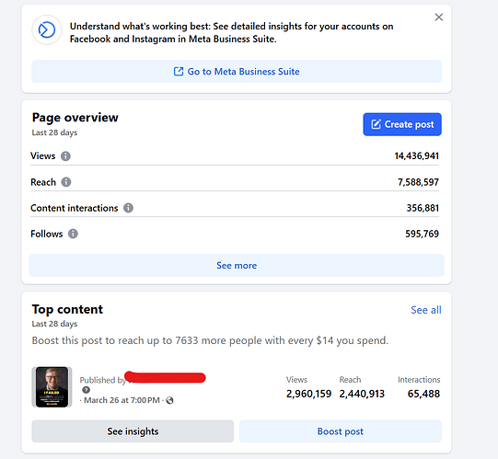Click the Follows info icon
Image resolution: width=498 pixels, height=459 pixels.
pyautogui.click(x=73, y=234)
